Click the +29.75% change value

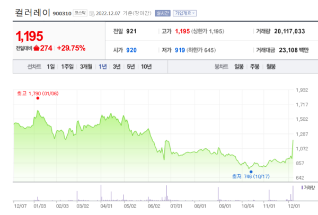click(71, 48)
